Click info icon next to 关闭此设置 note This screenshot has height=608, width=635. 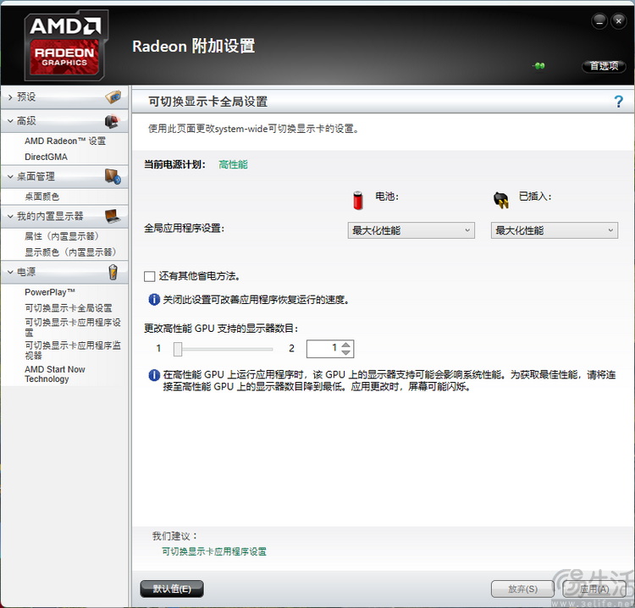(x=154, y=300)
